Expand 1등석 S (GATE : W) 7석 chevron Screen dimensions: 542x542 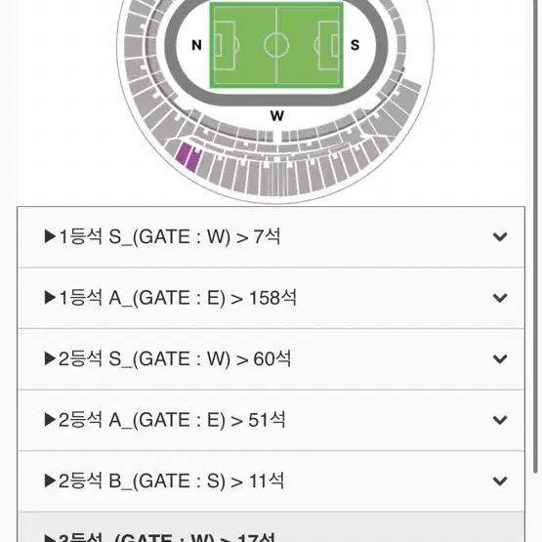pos(500,236)
